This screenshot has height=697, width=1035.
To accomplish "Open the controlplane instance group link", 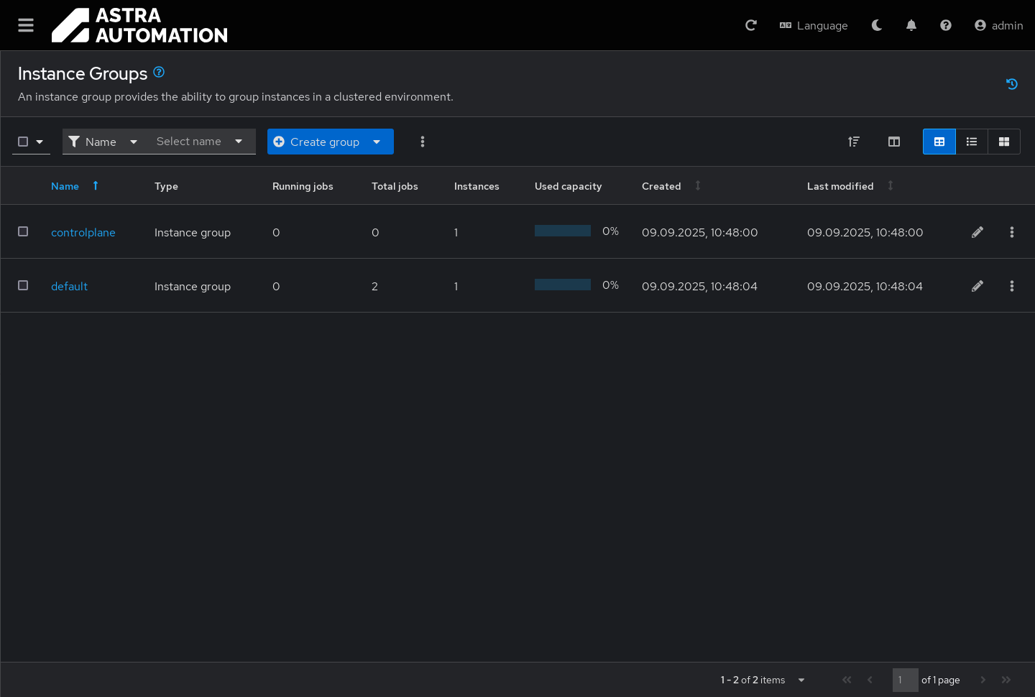I will click(83, 232).
